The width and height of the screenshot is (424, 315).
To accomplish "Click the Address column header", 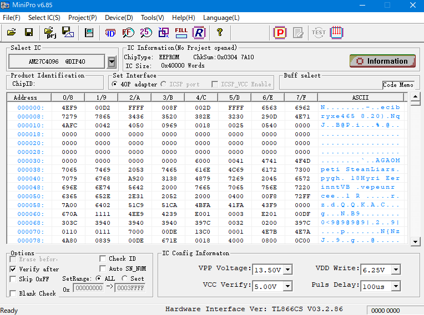I will [x=29, y=97].
